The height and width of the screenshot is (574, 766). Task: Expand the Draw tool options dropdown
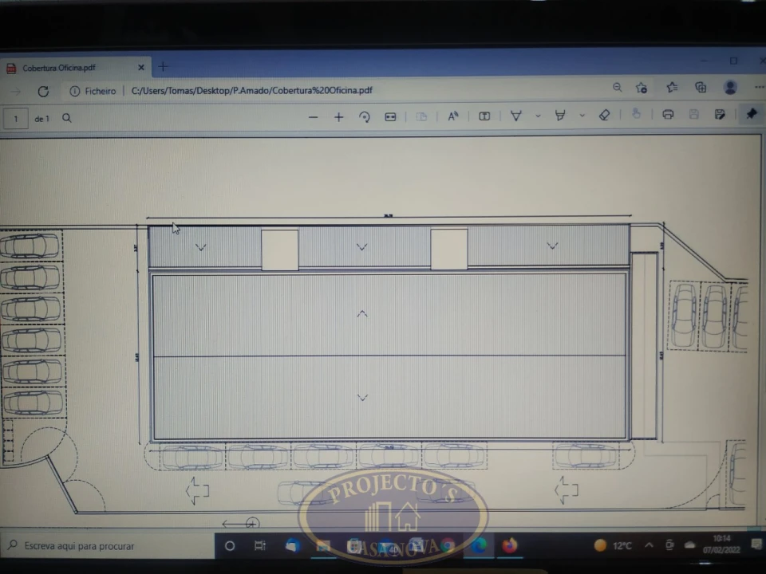point(538,116)
